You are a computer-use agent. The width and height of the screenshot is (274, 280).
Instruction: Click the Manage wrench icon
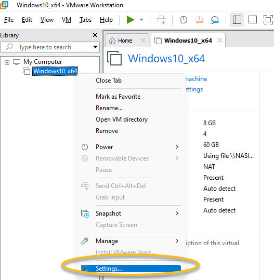[85, 241]
